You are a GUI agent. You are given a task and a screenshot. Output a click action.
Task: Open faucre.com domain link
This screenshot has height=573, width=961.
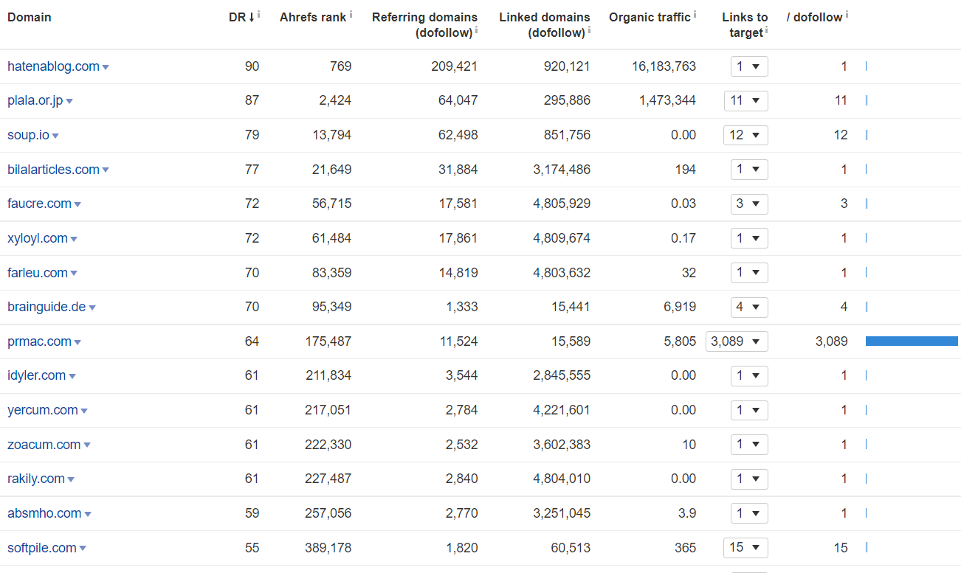[x=39, y=204]
